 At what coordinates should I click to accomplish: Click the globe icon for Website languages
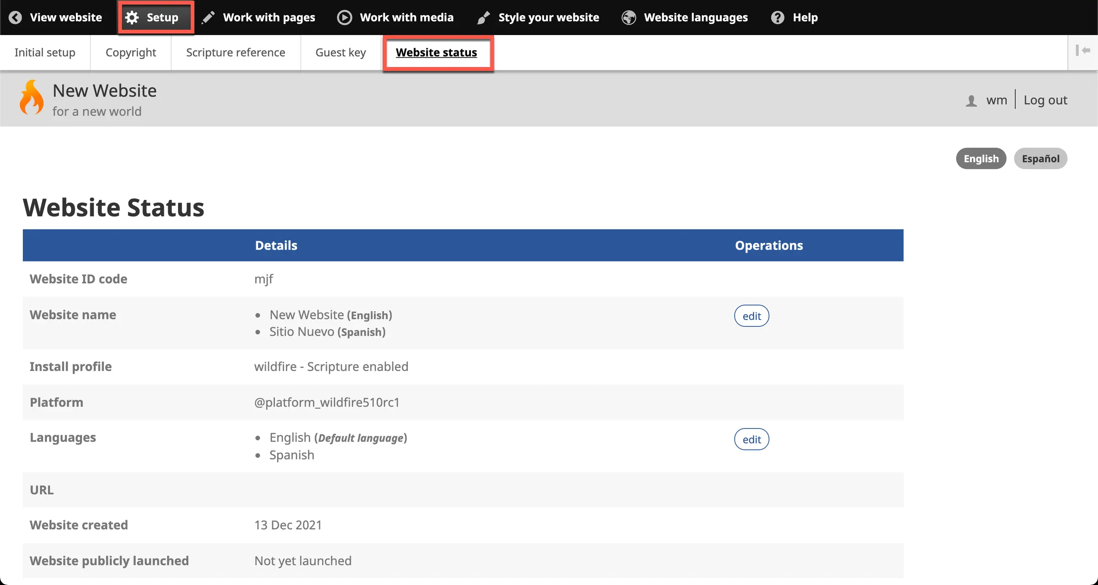pyautogui.click(x=629, y=17)
